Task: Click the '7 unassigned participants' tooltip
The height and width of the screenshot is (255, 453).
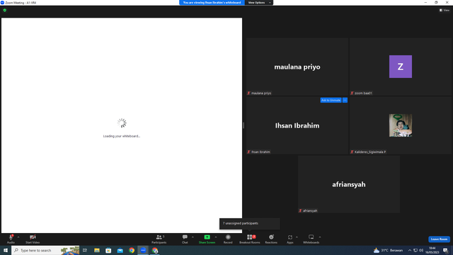Action: pos(250,224)
